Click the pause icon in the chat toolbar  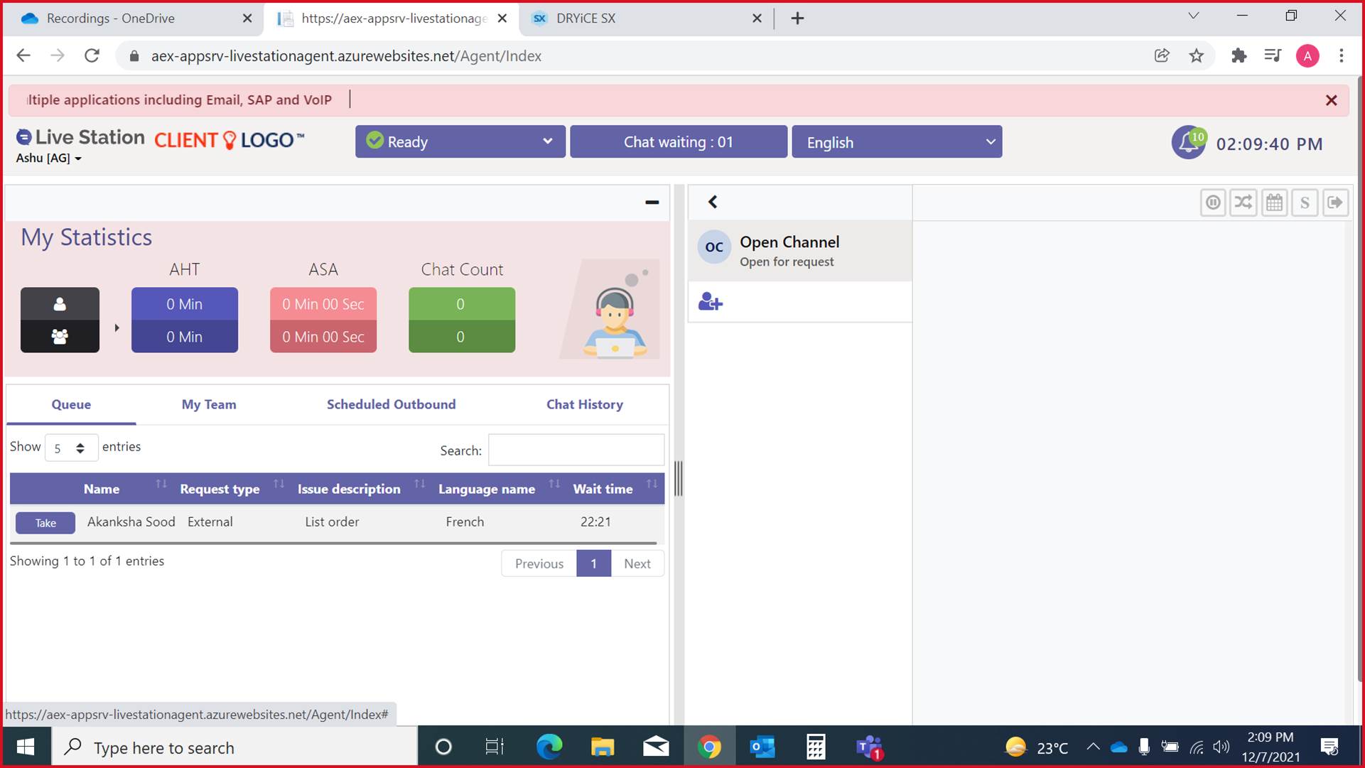click(x=1213, y=202)
